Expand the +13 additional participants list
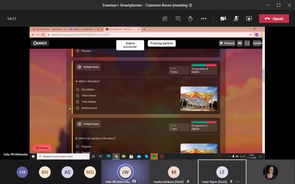Viewport: 295px width, 184px height. (22, 172)
